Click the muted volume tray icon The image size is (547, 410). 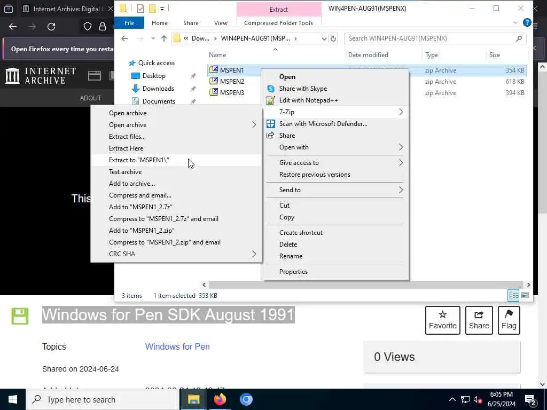[x=478, y=399]
